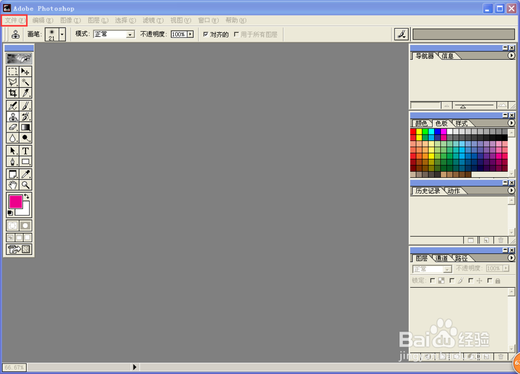The image size is (520, 374).
Task: Click the brushes palette toggle button
Action: click(x=401, y=34)
